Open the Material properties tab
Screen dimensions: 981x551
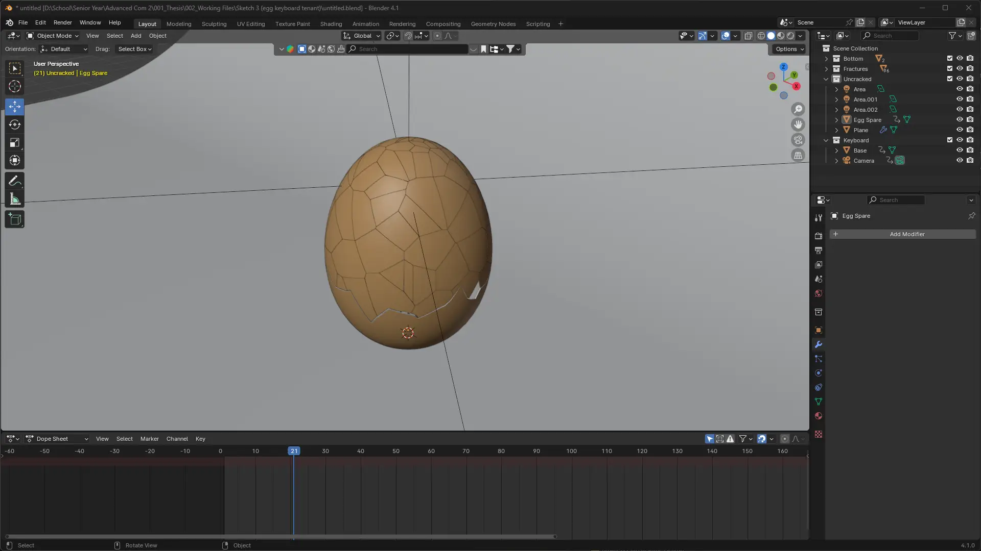[x=819, y=416]
